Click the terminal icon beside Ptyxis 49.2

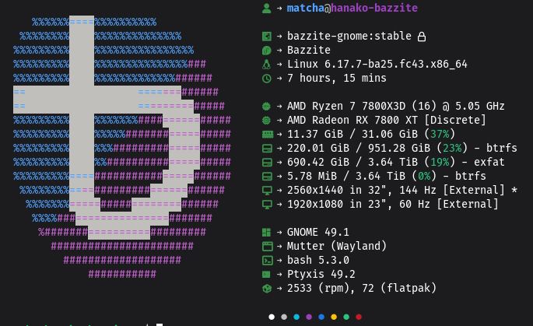tap(266, 275)
